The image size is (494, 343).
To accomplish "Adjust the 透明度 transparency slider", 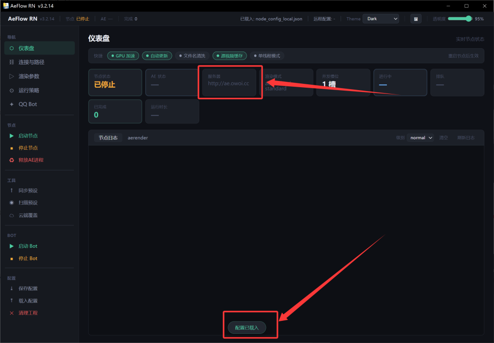I will click(460, 19).
